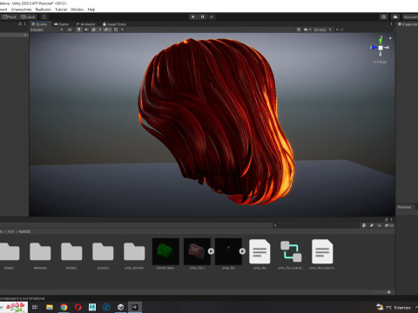418x313 pixels.
Task: Select the animator controller asset icon
Action: [x=291, y=251]
